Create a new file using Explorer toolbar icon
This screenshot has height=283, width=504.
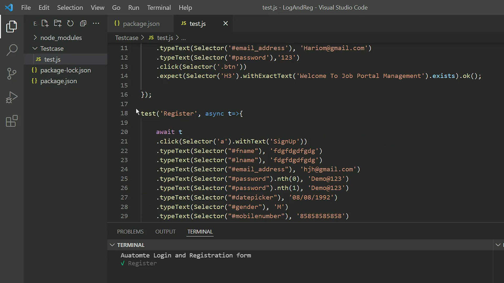coord(45,23)
